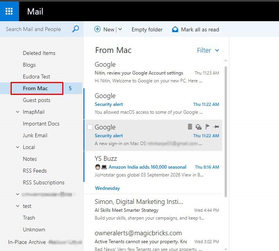This screenshot has height=251, width=279.
Task: Collapse the test folder chevron
Action: pyautogui.click(x=18, y=206)
